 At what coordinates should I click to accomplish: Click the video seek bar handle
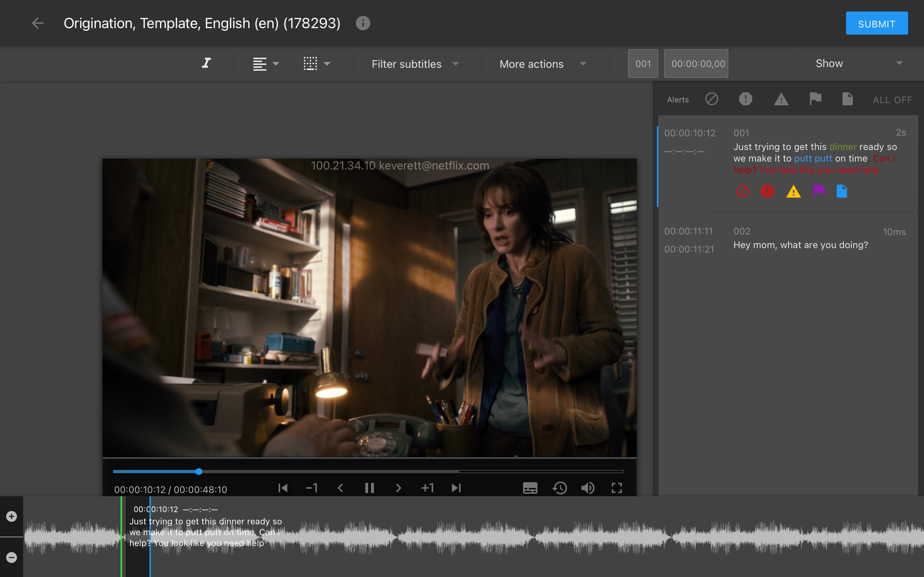(x=199, y=472)
